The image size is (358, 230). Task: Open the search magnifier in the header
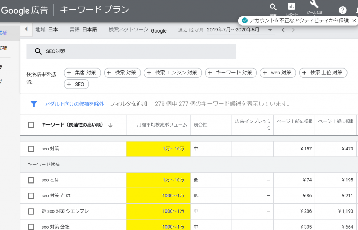[273, 7]
